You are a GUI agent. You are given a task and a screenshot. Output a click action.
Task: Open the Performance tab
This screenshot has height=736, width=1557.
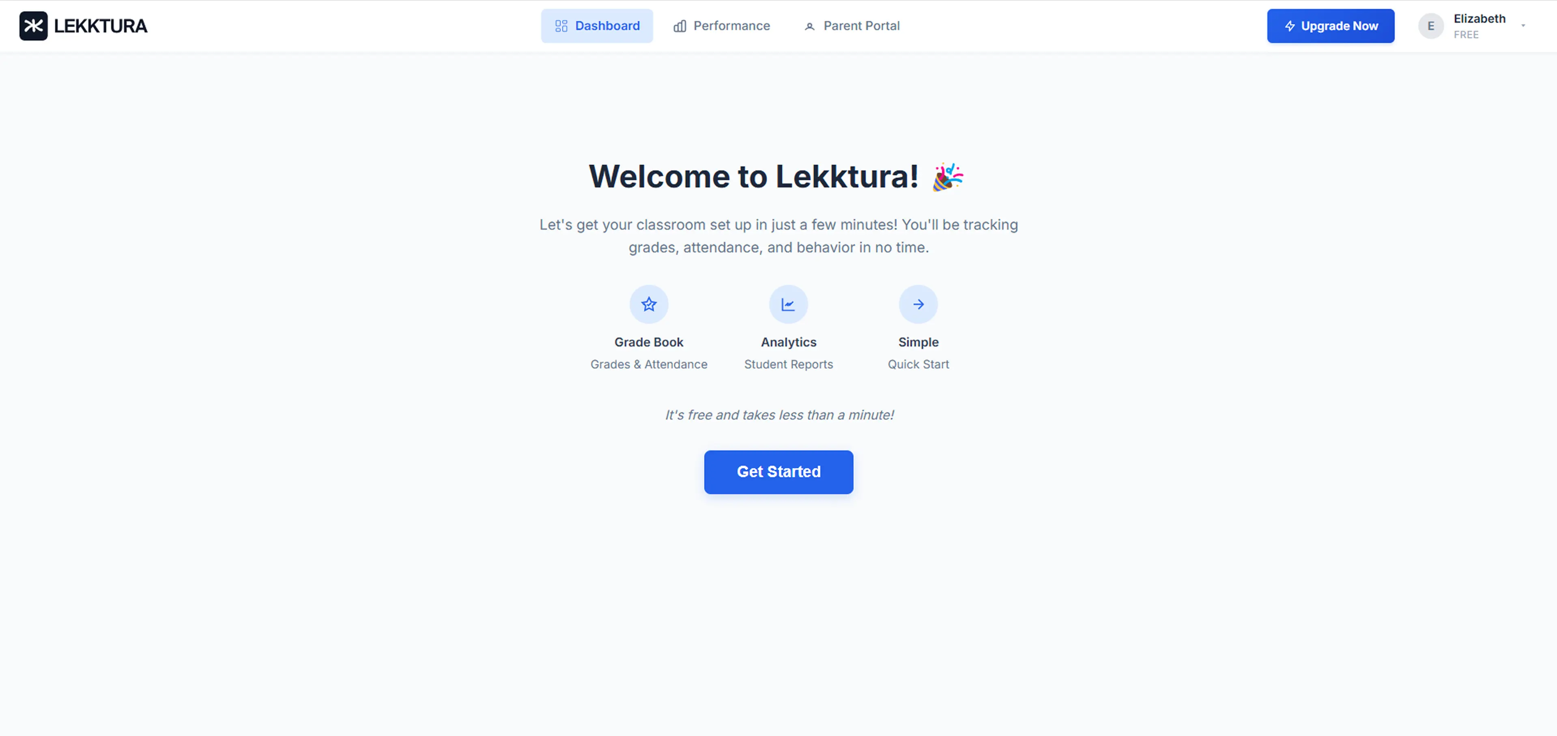coord(722,26)
